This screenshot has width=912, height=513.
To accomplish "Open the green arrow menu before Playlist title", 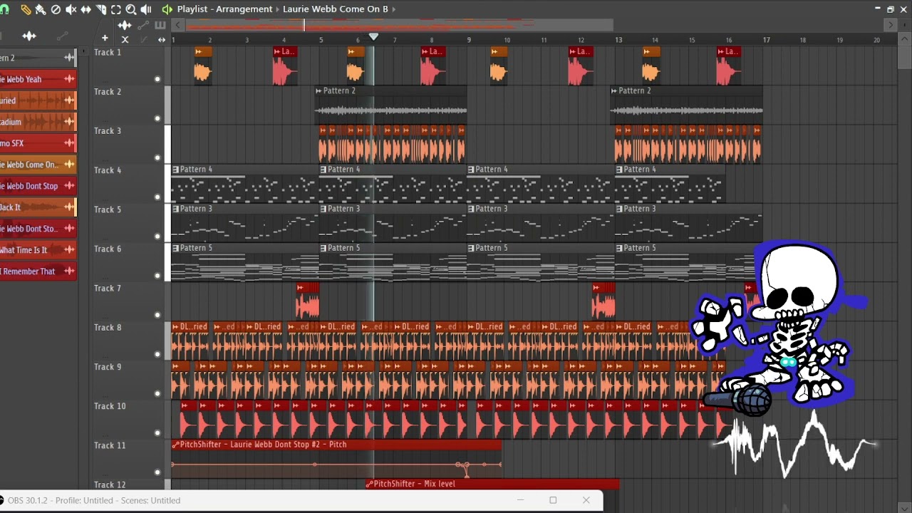I will [167, 9].
